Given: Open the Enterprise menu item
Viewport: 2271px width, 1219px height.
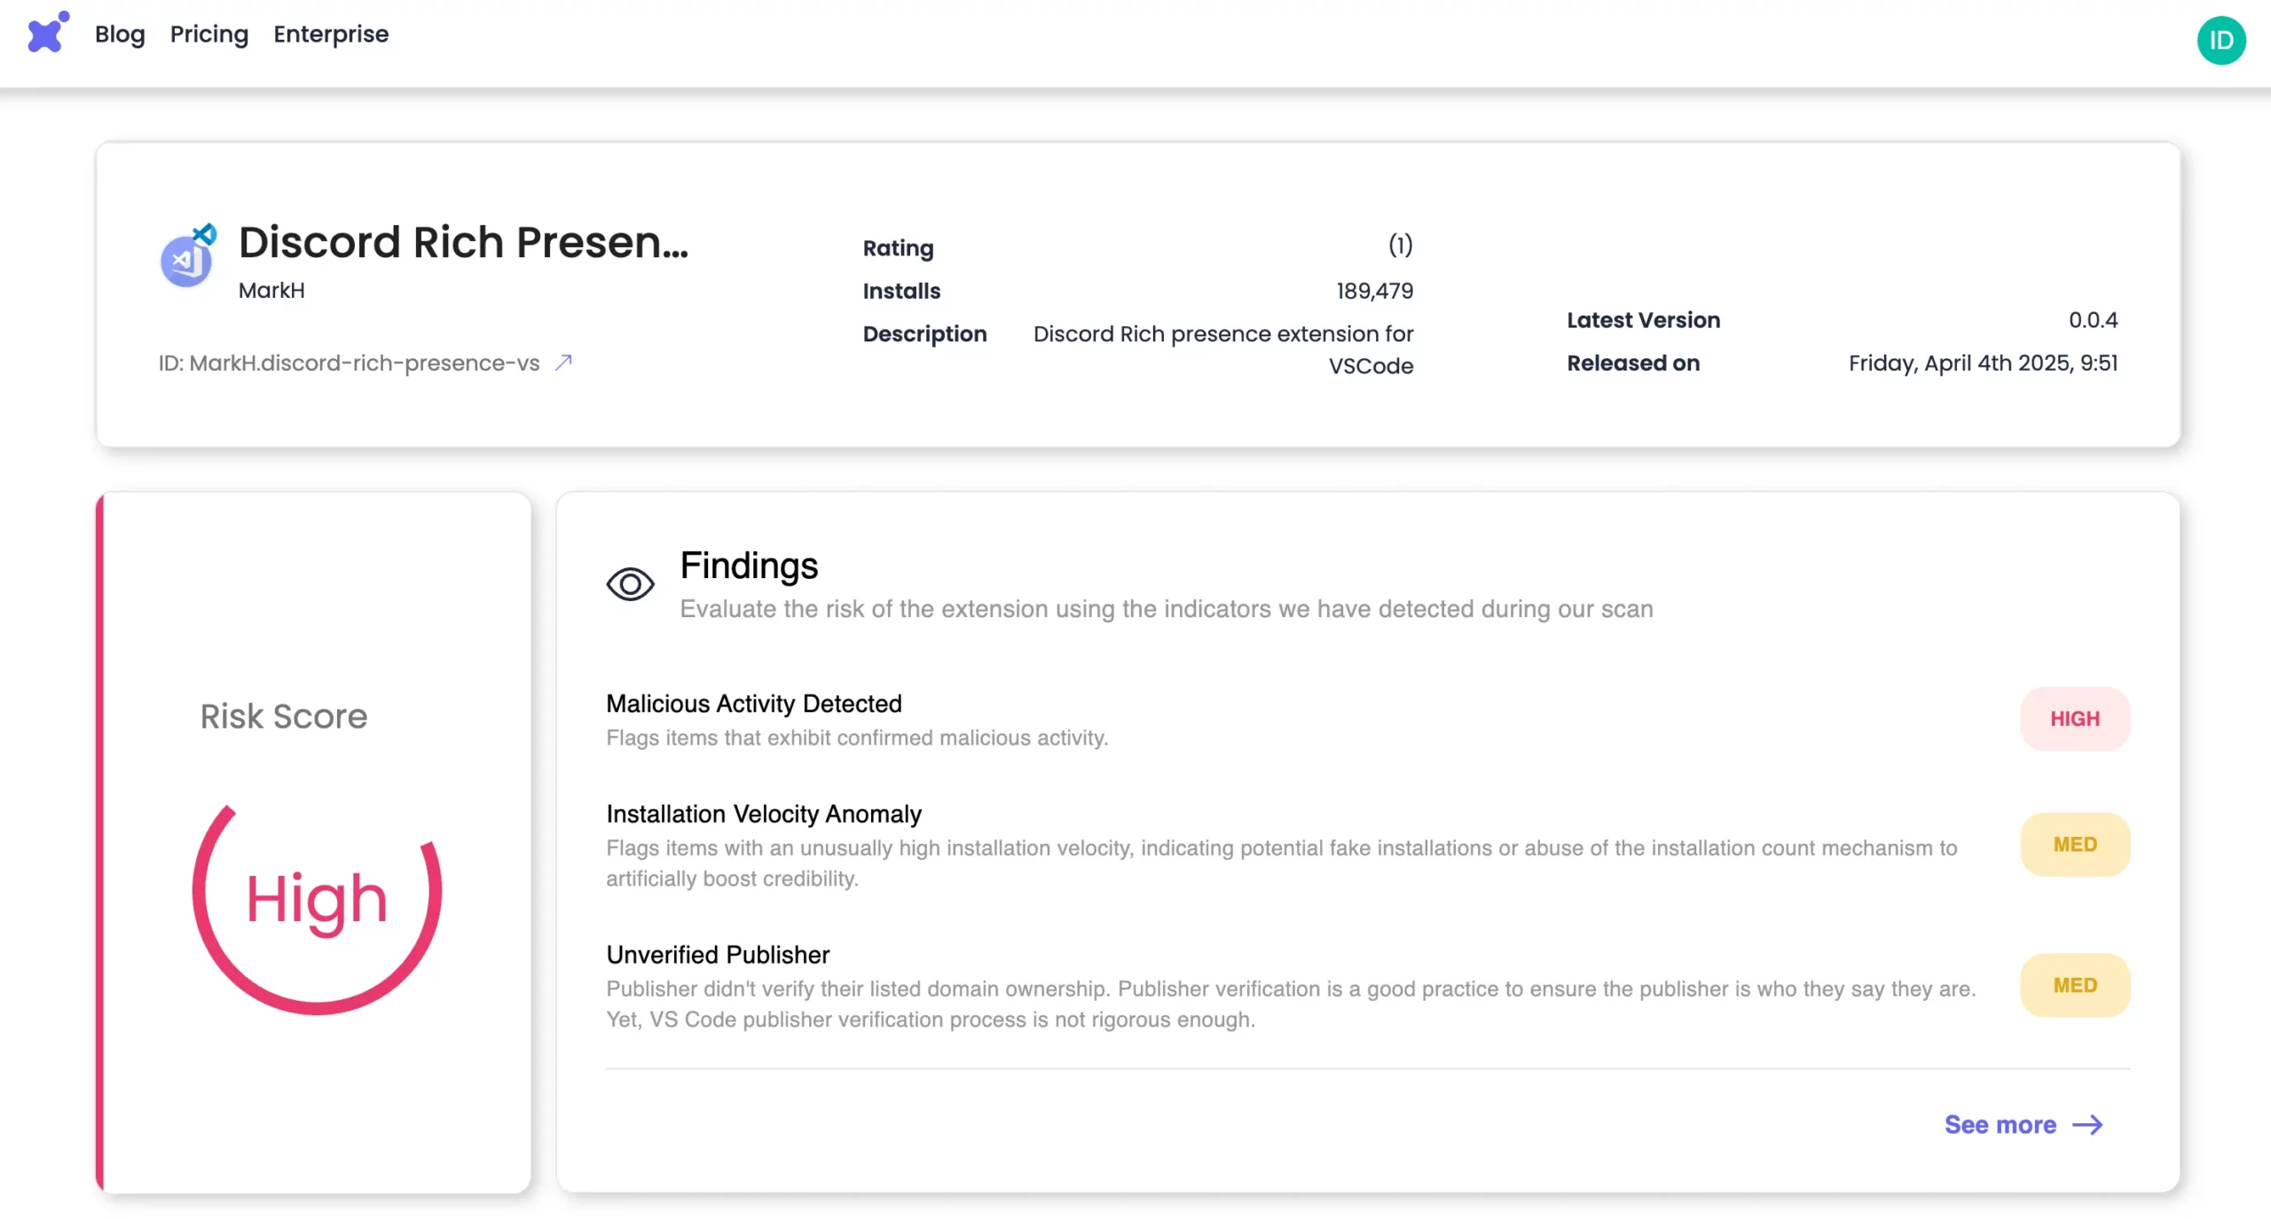Looking at the screenshot, I should [331, 34].
